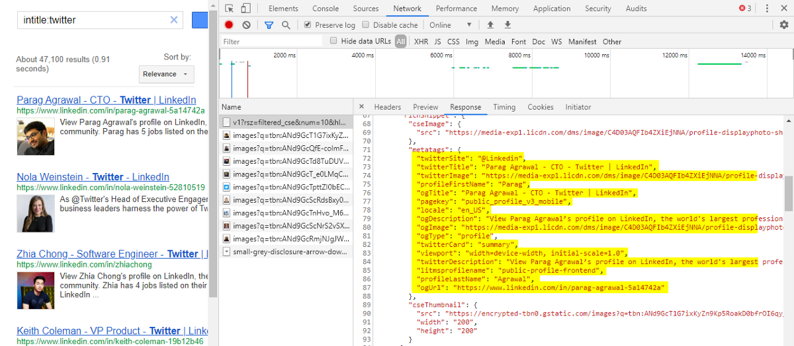Import HAR file upload arrow icon

pos(490,25)
